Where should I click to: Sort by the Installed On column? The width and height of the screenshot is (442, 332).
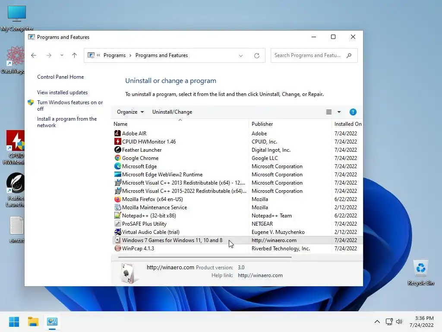click(347, 124)
